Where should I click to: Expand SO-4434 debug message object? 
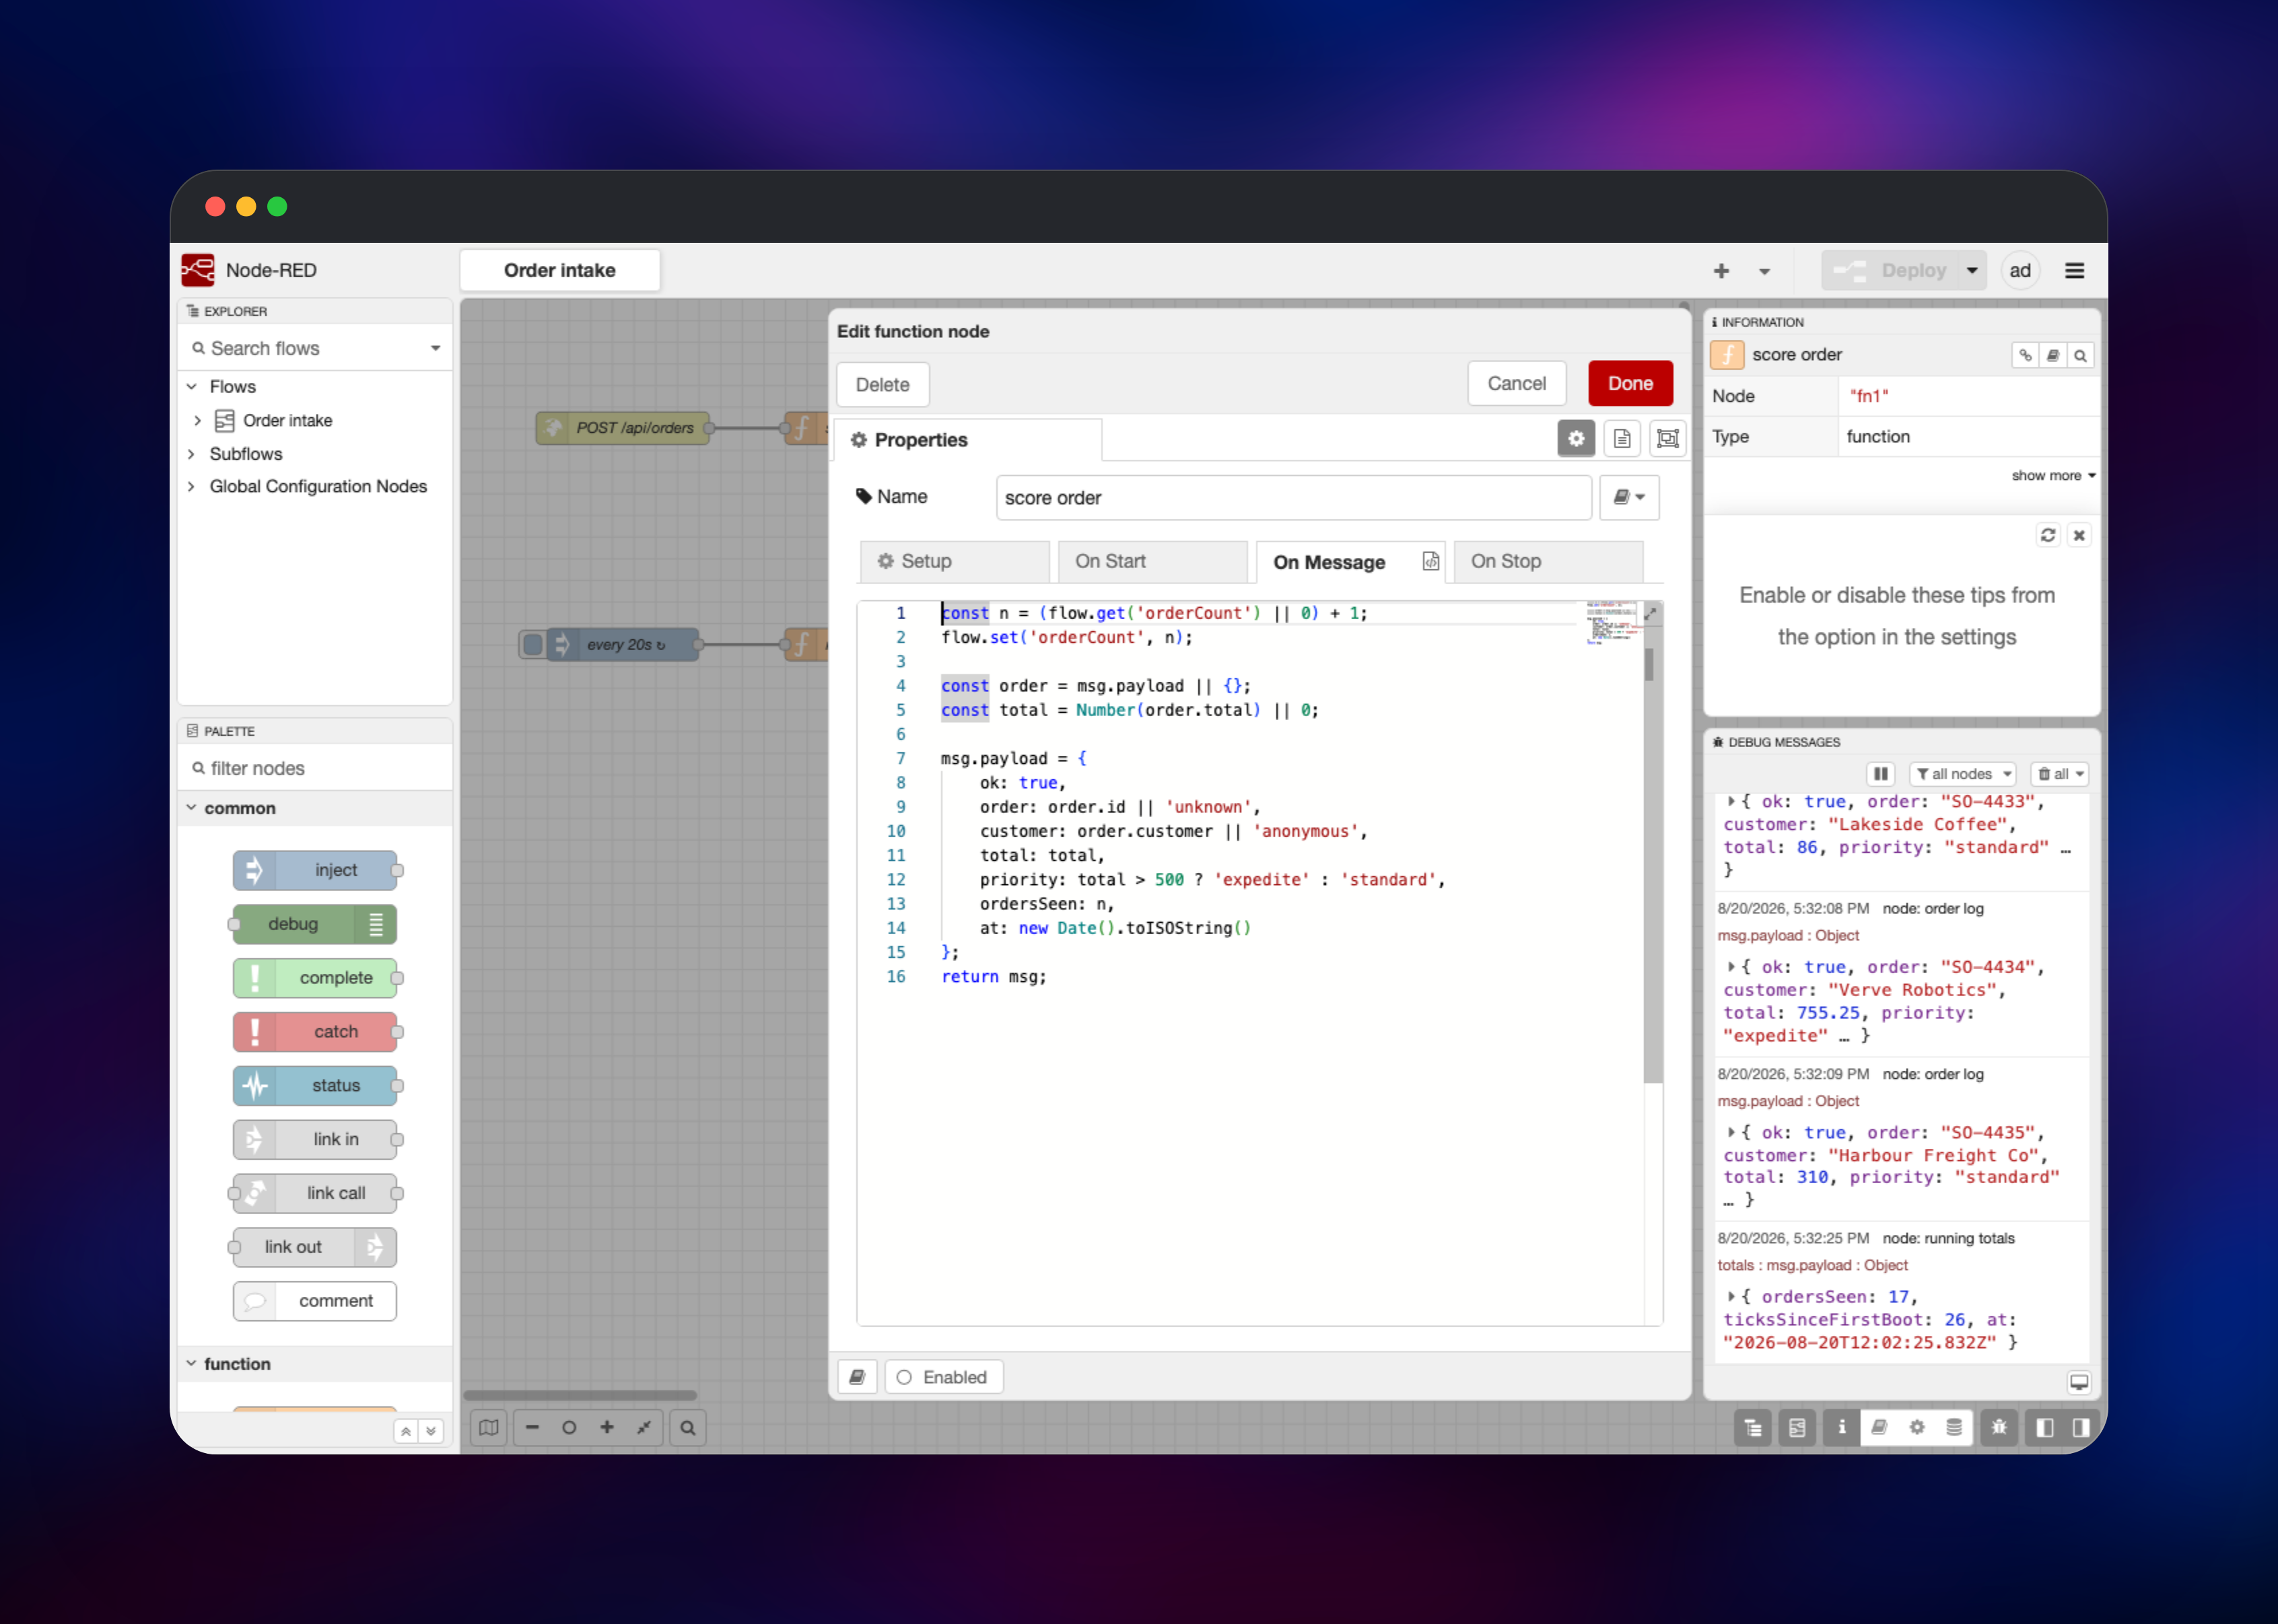pos(1731,967)
